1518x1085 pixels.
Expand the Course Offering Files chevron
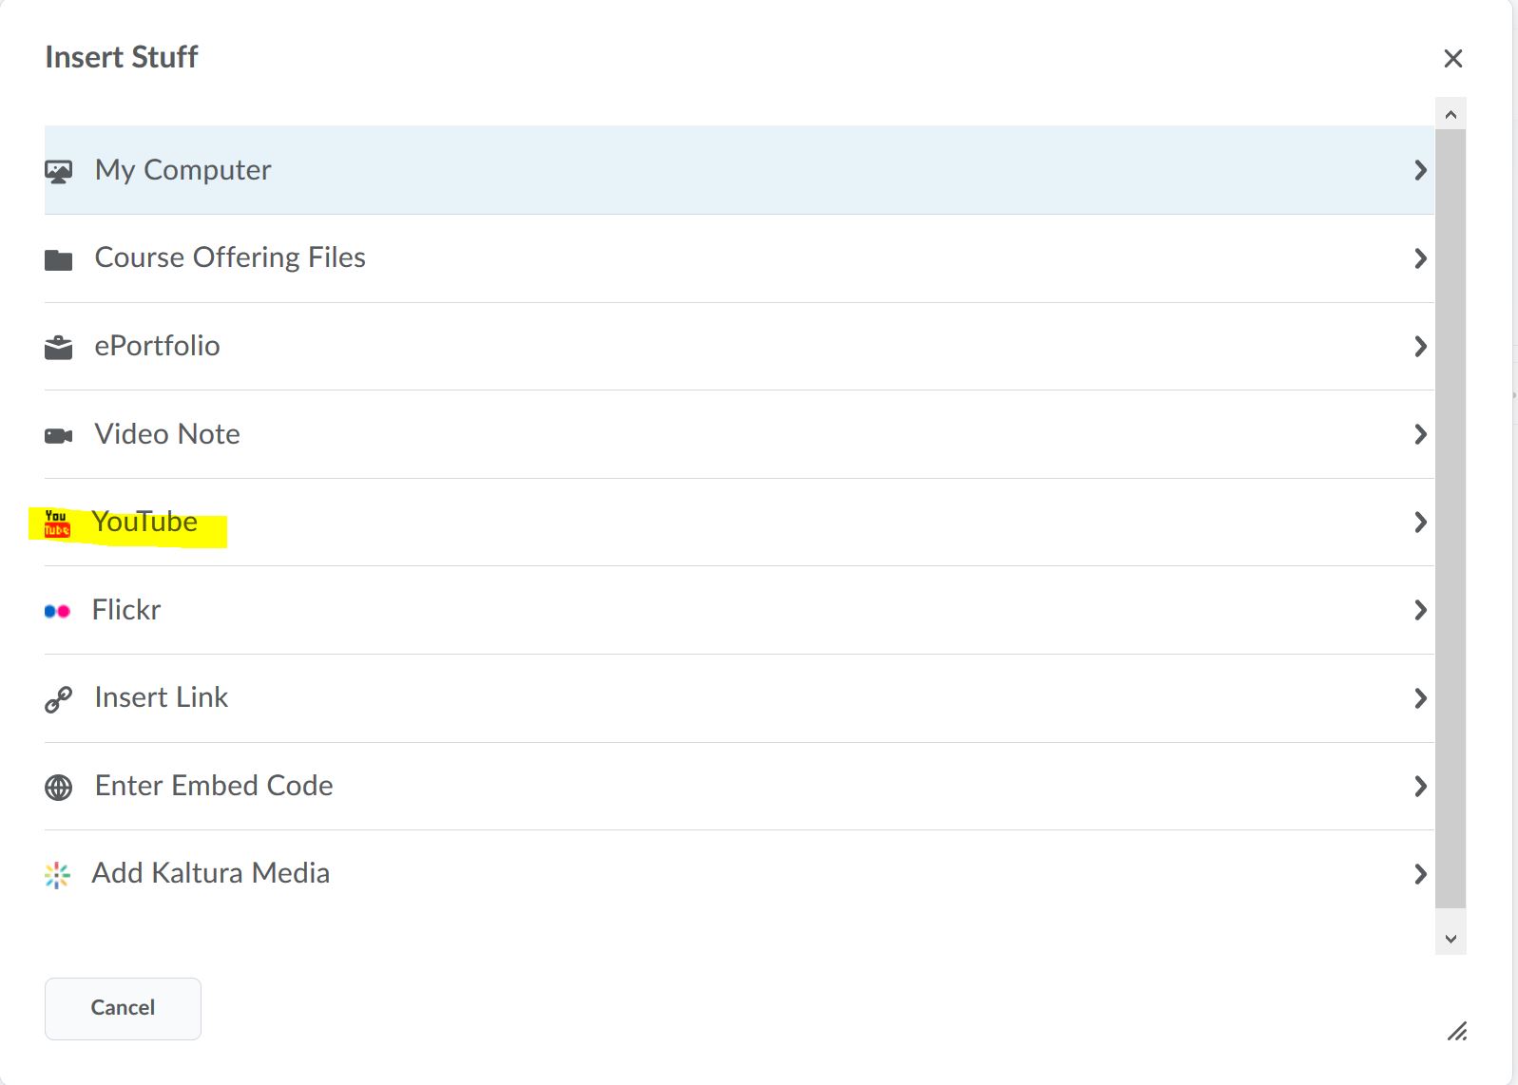(1420, 258)
